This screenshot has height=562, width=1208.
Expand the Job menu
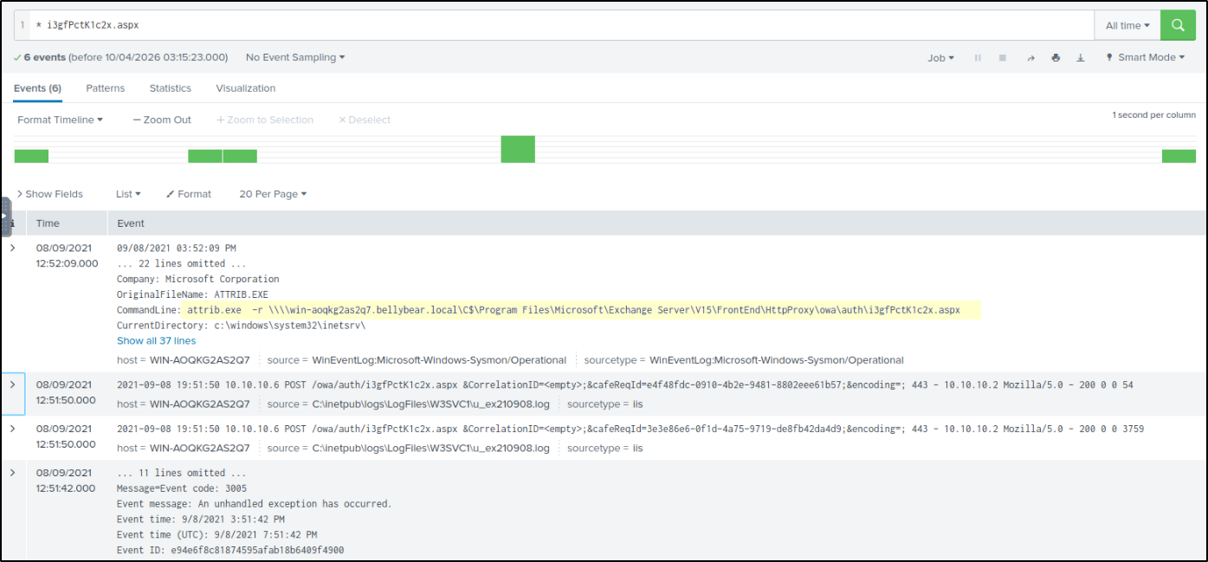coord(940,58)
